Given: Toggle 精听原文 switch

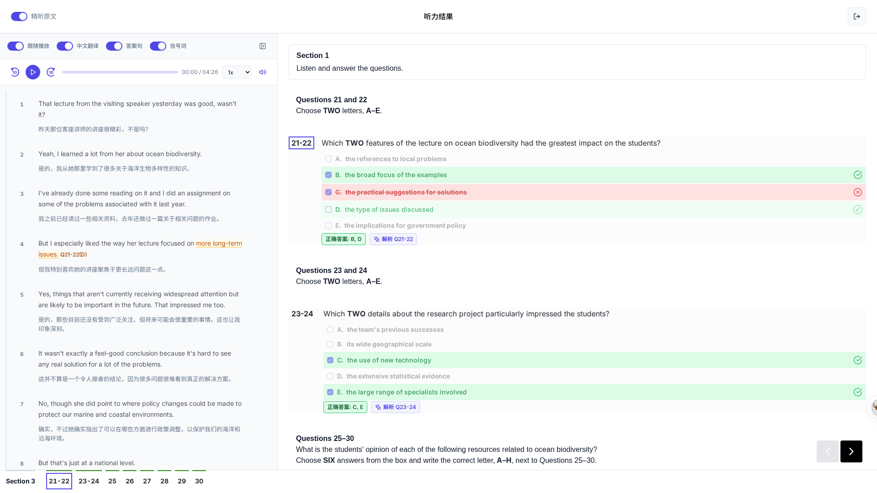Looking at the screenshot, I should click(19, 16).
